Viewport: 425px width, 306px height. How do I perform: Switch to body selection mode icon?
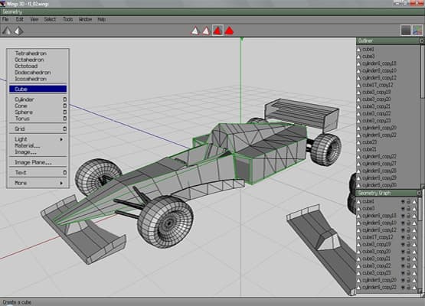click(229, 31)
